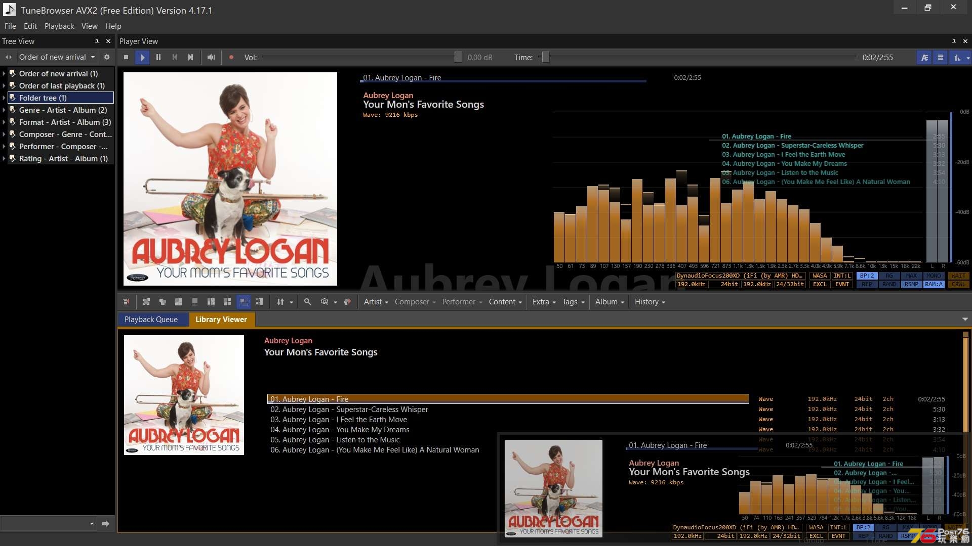This screenshot has height=546, width=972.
Task: Drag the volume slider control
Action: coord(455,57)
